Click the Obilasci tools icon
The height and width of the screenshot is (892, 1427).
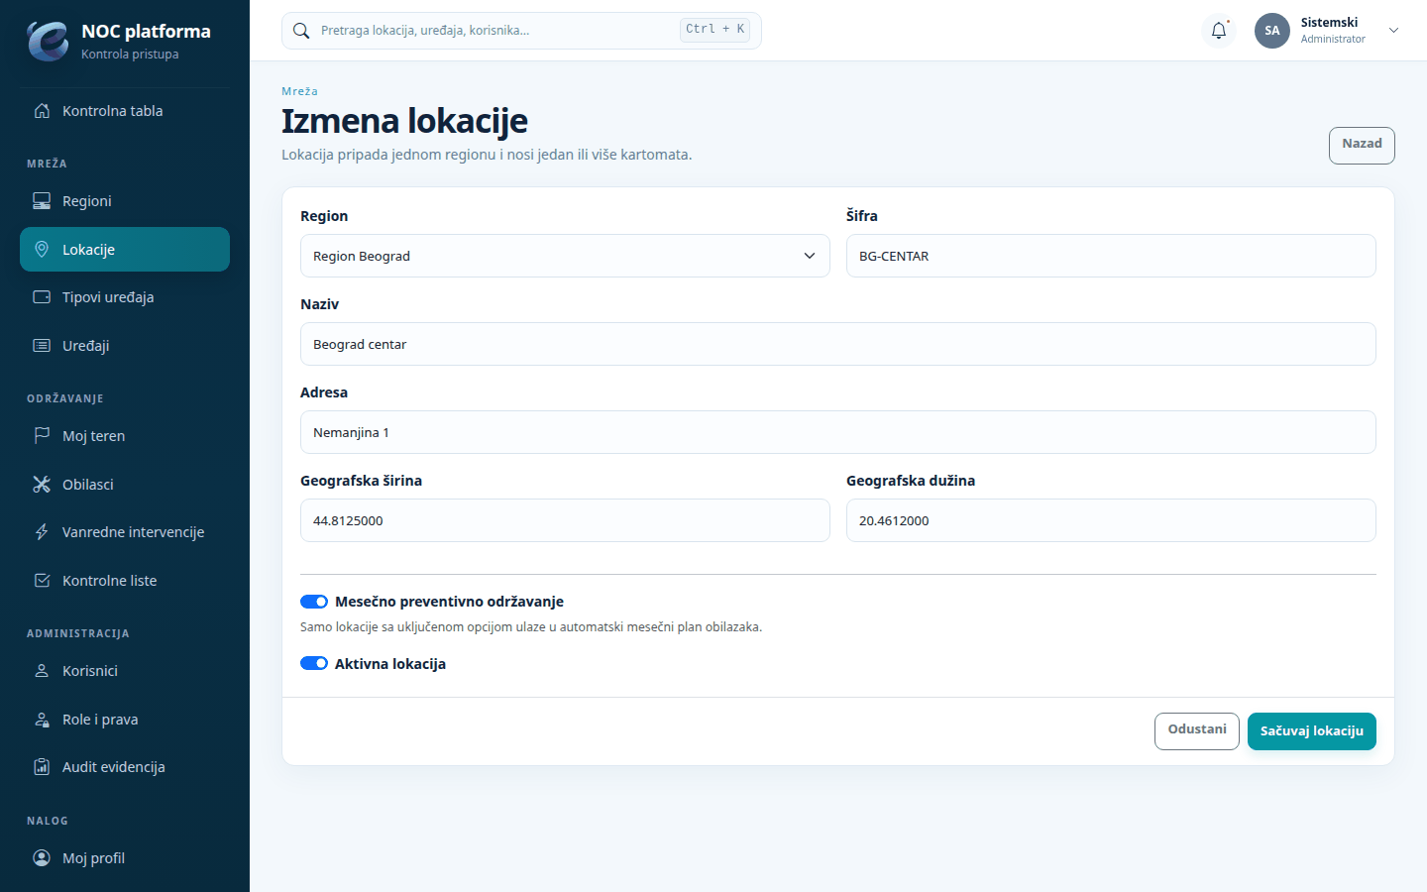point(42,485)
